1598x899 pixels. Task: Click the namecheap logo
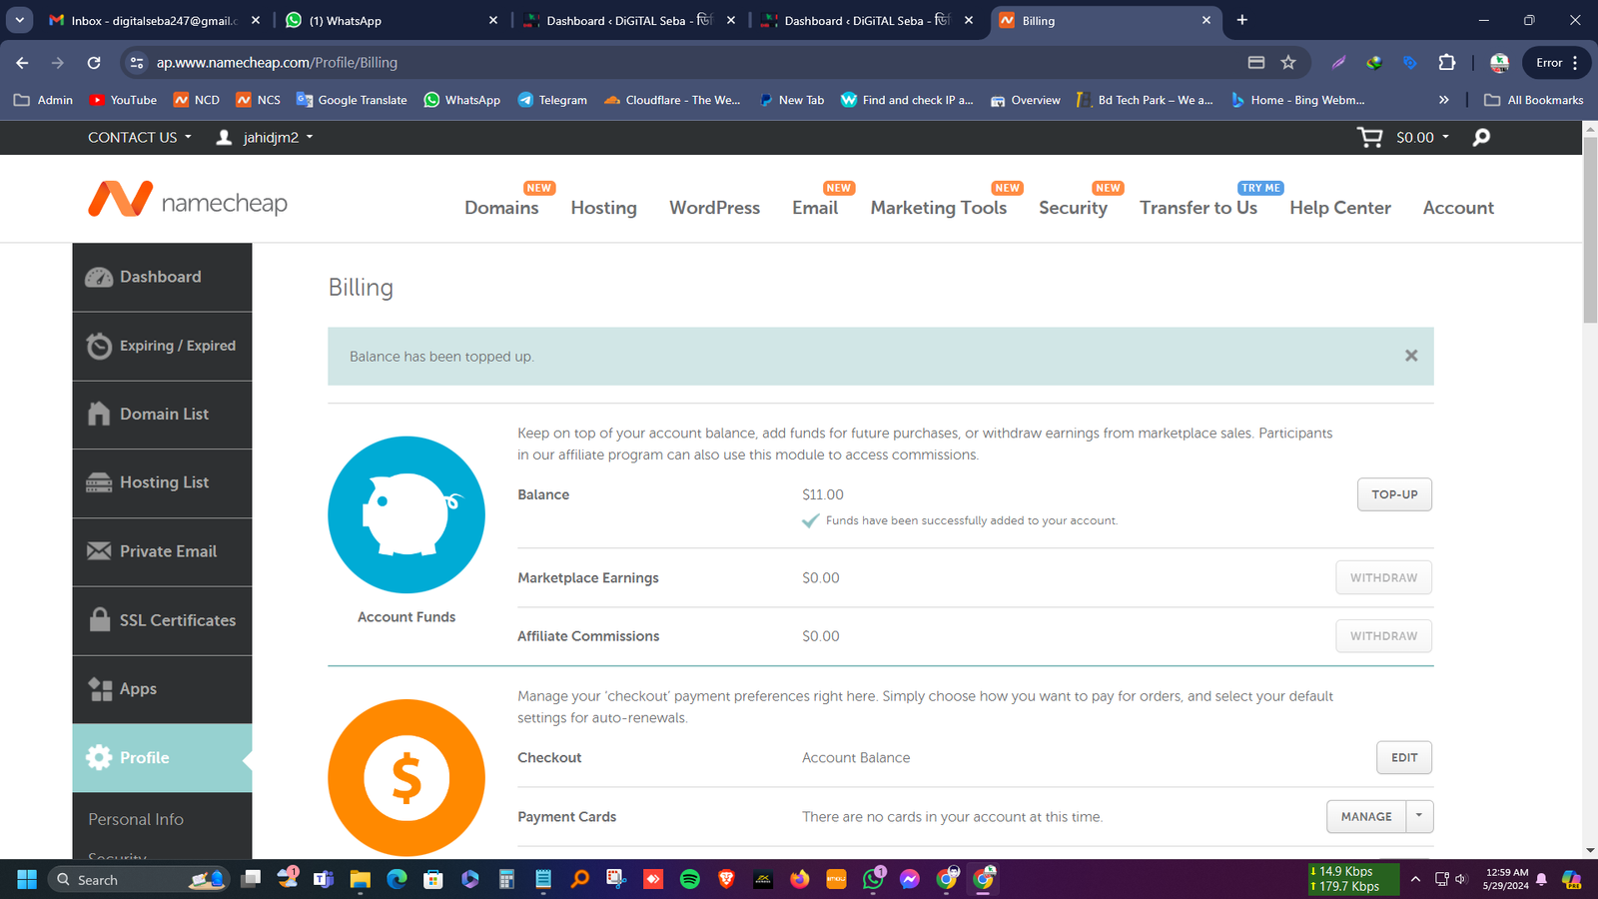188,200
